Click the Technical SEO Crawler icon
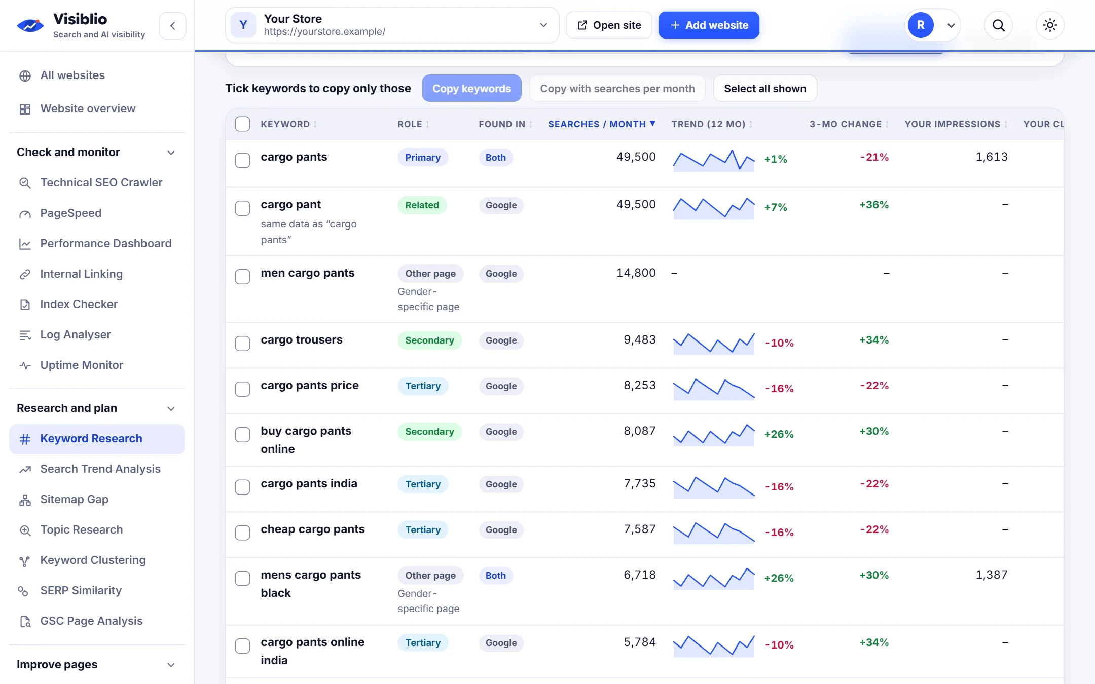Image resolution: width=1095 pixels, height=684 pixels. 25,183
